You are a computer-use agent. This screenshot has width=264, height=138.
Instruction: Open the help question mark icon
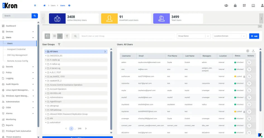click(69, 6)
